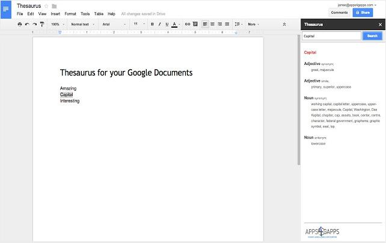Open the Help menu
The height and width of the screenshot is (243, 386).
tap(111, 14)
